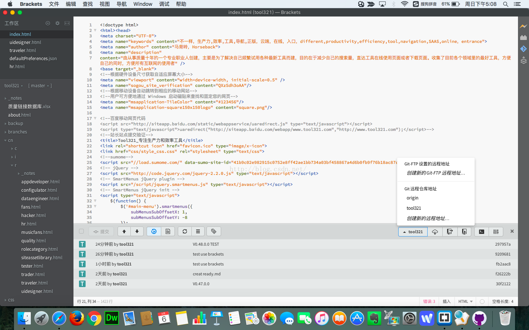Viewport: 529px width, 330px height.
Task: Open Git panel hamburger menu
Action: coord(198,231)
